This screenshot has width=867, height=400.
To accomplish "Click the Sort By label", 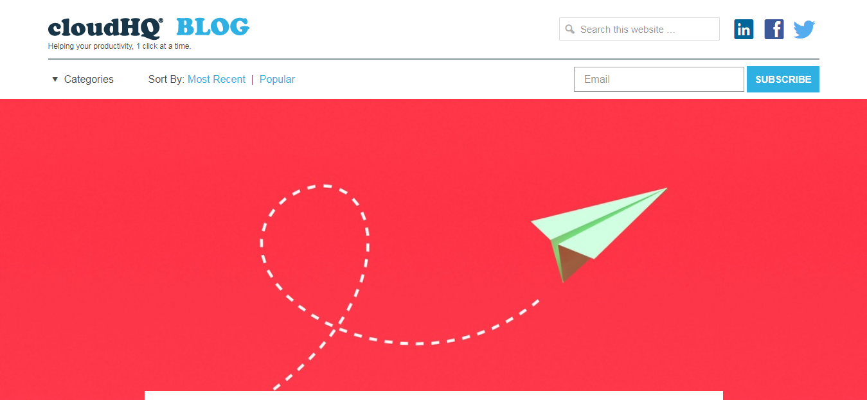I will pos(166,80).
